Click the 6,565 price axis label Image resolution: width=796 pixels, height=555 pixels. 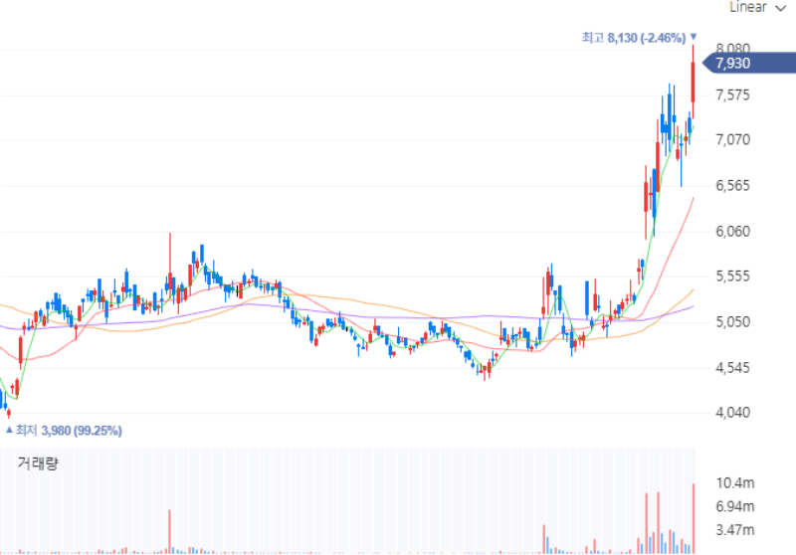pos(732,186)
